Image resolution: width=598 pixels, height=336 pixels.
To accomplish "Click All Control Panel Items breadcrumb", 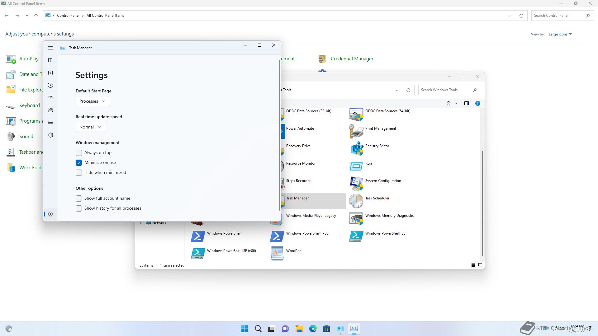I will [105, 16].
